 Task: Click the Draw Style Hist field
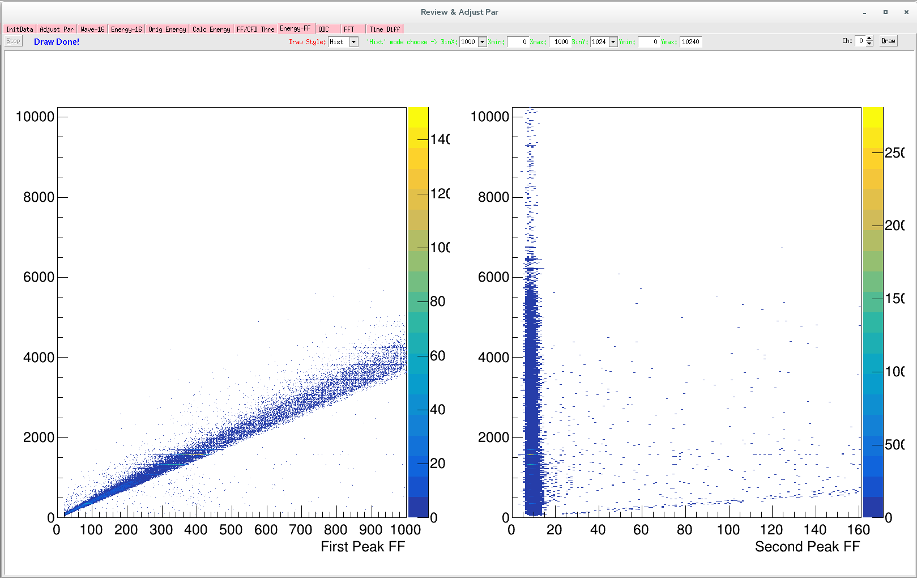click(339, 42)
